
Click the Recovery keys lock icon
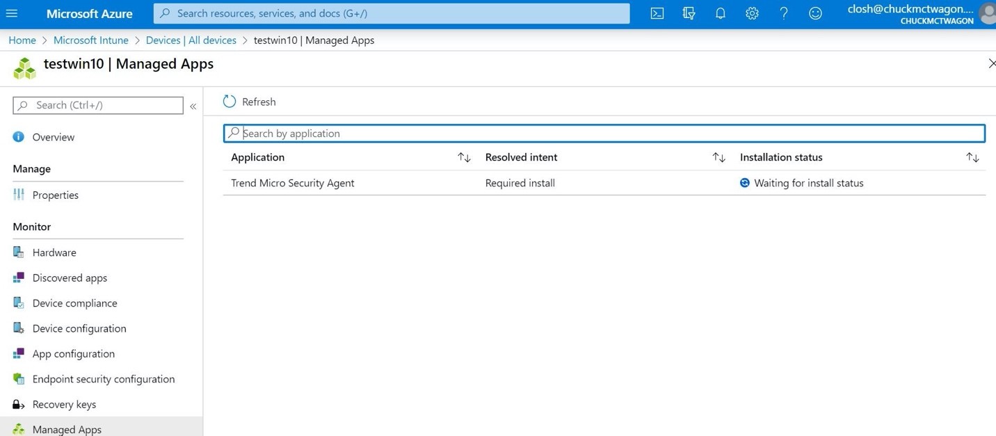click(19, 404)
